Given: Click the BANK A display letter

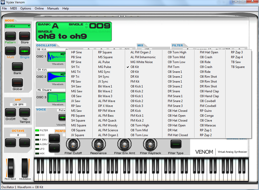Looking at the screenshot, I should tap(55, 26).
